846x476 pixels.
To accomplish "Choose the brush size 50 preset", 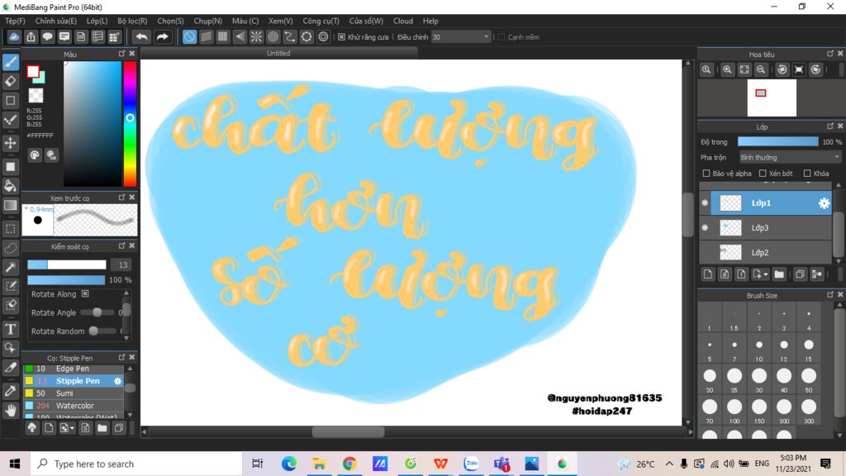I will pyautogui.click(x=808, y=376).
